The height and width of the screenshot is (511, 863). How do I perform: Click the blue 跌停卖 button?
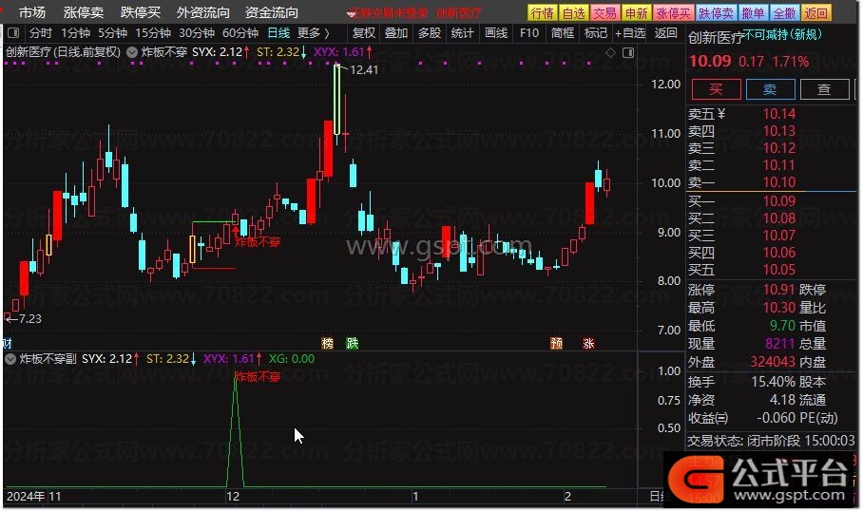716,12
